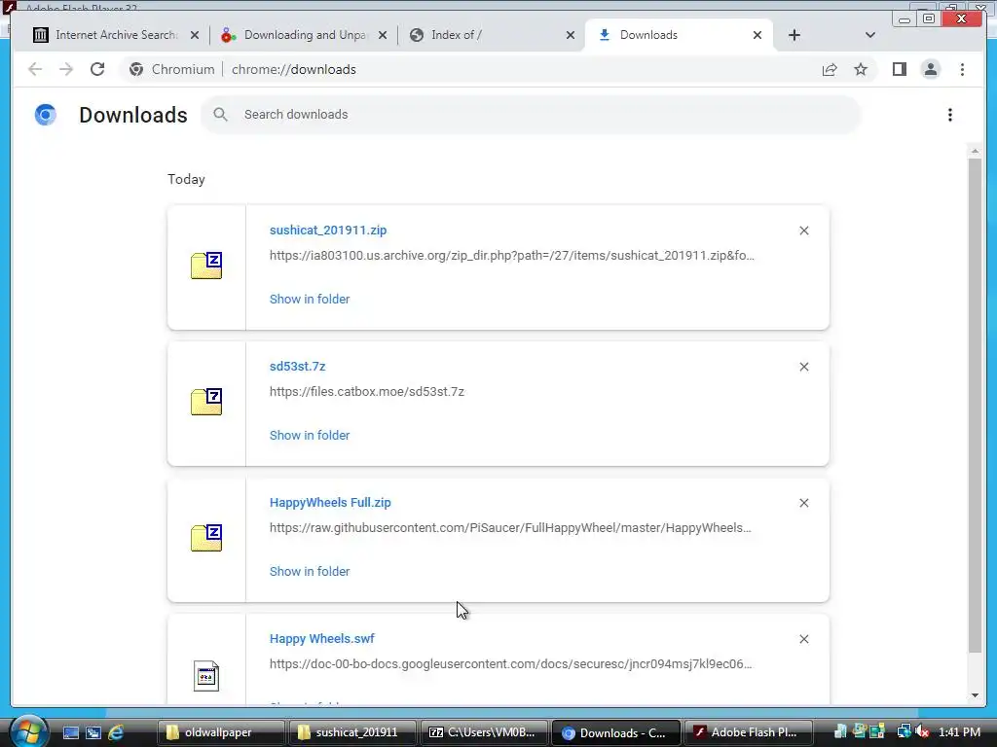Image resolution: width=997 pixels, height=747 pixels.
Task: Click the Happy Wheels.swf file icon
Action: click(206, 676)
